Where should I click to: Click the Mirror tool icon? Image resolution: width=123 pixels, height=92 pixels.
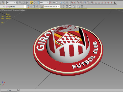coord(61,3)
